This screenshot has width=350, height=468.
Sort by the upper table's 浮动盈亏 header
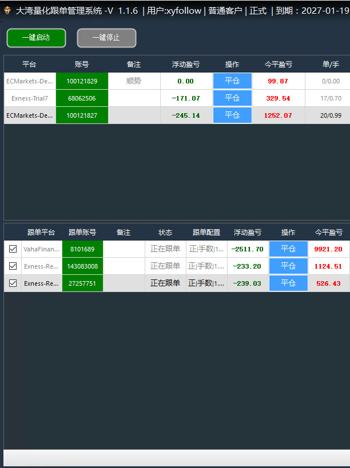(x=186, y=64)
